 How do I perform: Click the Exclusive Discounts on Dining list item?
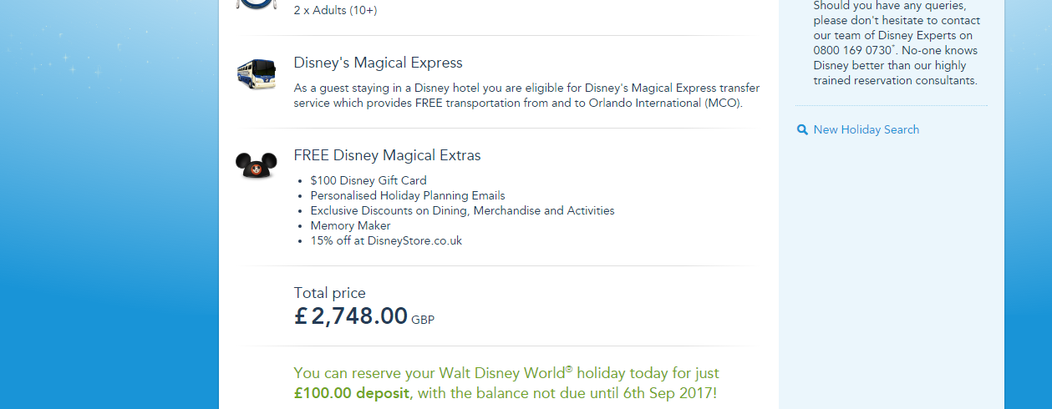coord(462,210)
